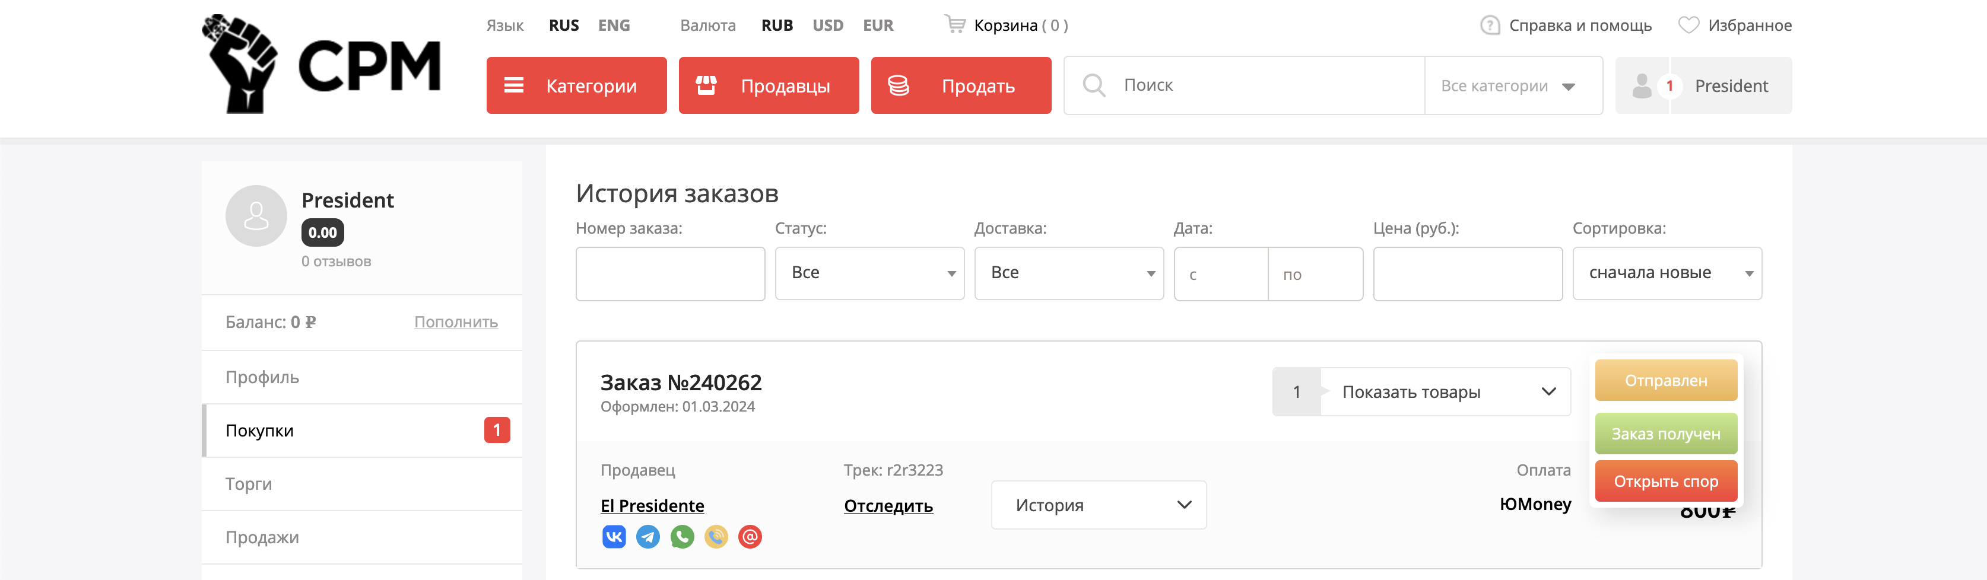This screenshot has height=580, width=1987.
Task: Contact seller via Viber icon
Action: (716, 536)
